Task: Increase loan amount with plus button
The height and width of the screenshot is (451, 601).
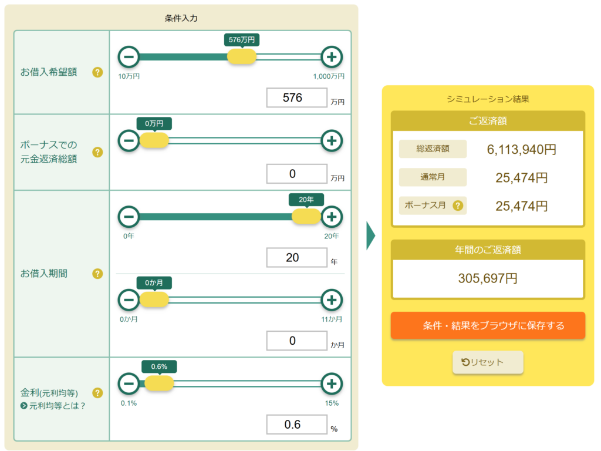Action: (x=332, y=57)
